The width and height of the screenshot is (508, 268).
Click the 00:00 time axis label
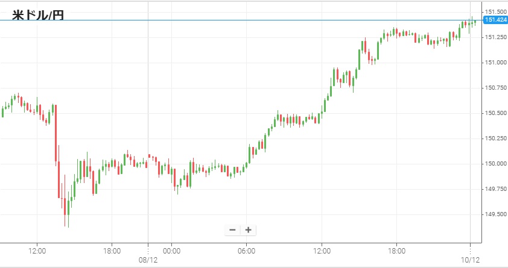tap(171, 251)
